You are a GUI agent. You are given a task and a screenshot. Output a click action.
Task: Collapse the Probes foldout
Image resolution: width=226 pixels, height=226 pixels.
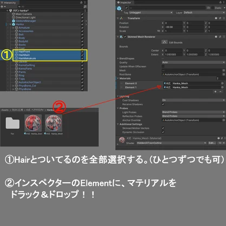pos(118,108)
